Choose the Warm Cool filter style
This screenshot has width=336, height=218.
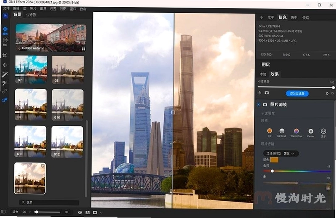[296, 131]
